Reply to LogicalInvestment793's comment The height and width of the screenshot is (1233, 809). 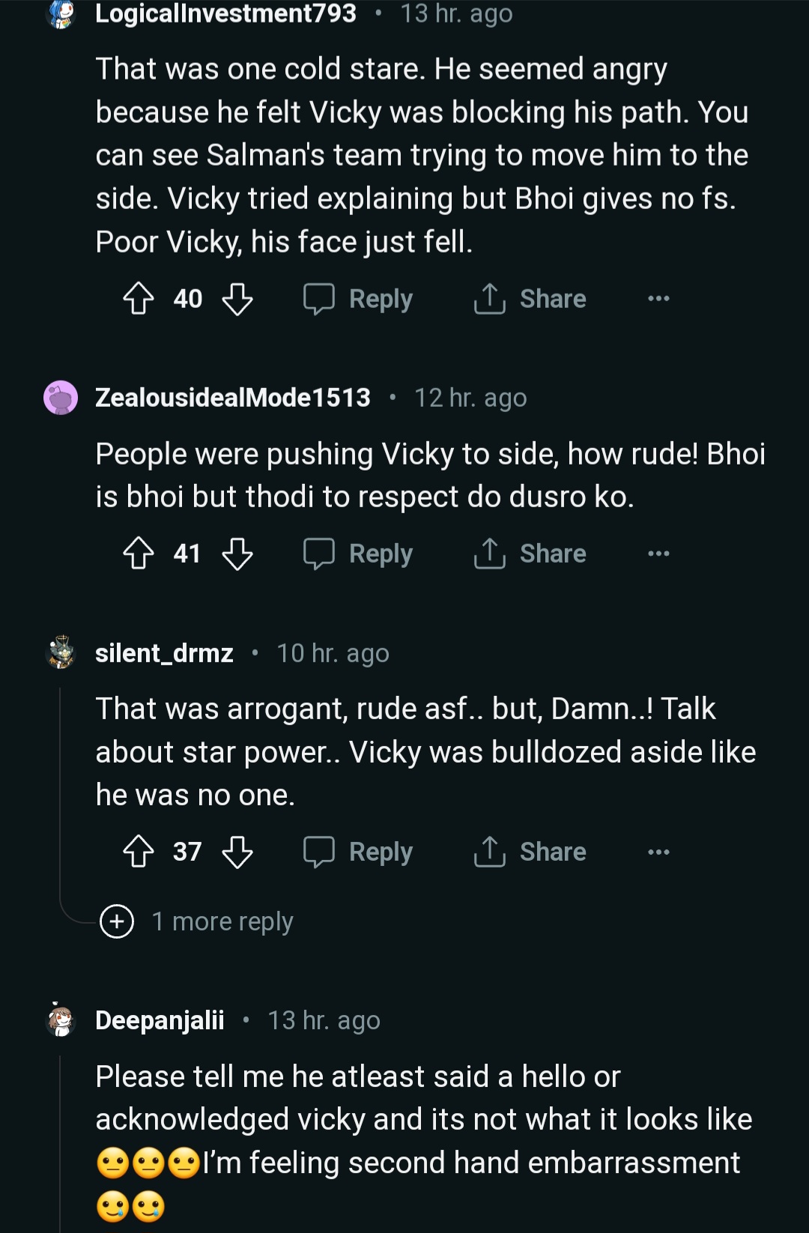coord(358,299)
